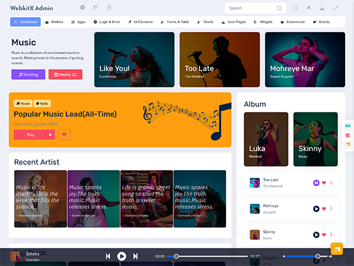Go back to the previous track

click(108, 256)
